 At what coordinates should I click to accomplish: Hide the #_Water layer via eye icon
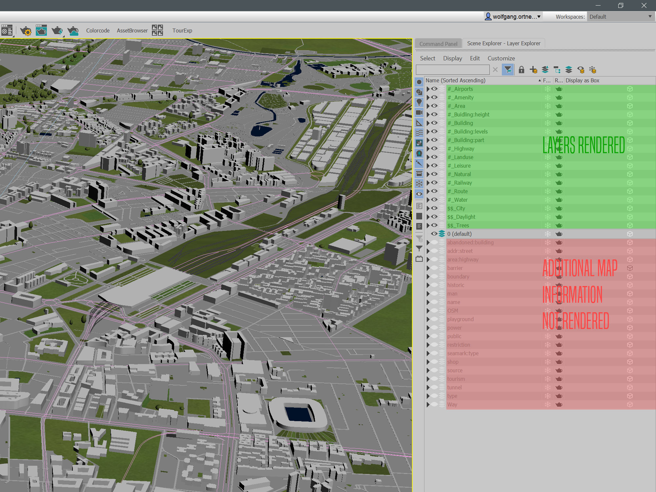(434, 200)
